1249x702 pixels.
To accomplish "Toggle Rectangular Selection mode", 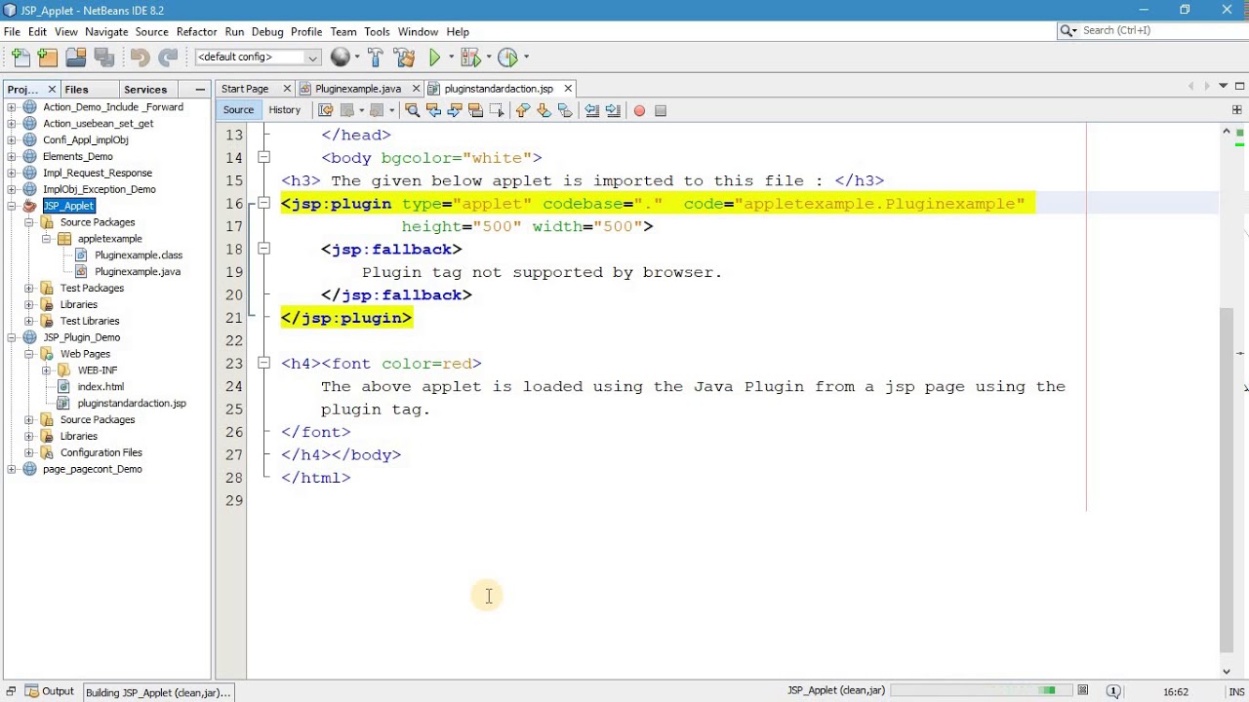I will click(497, 110).
